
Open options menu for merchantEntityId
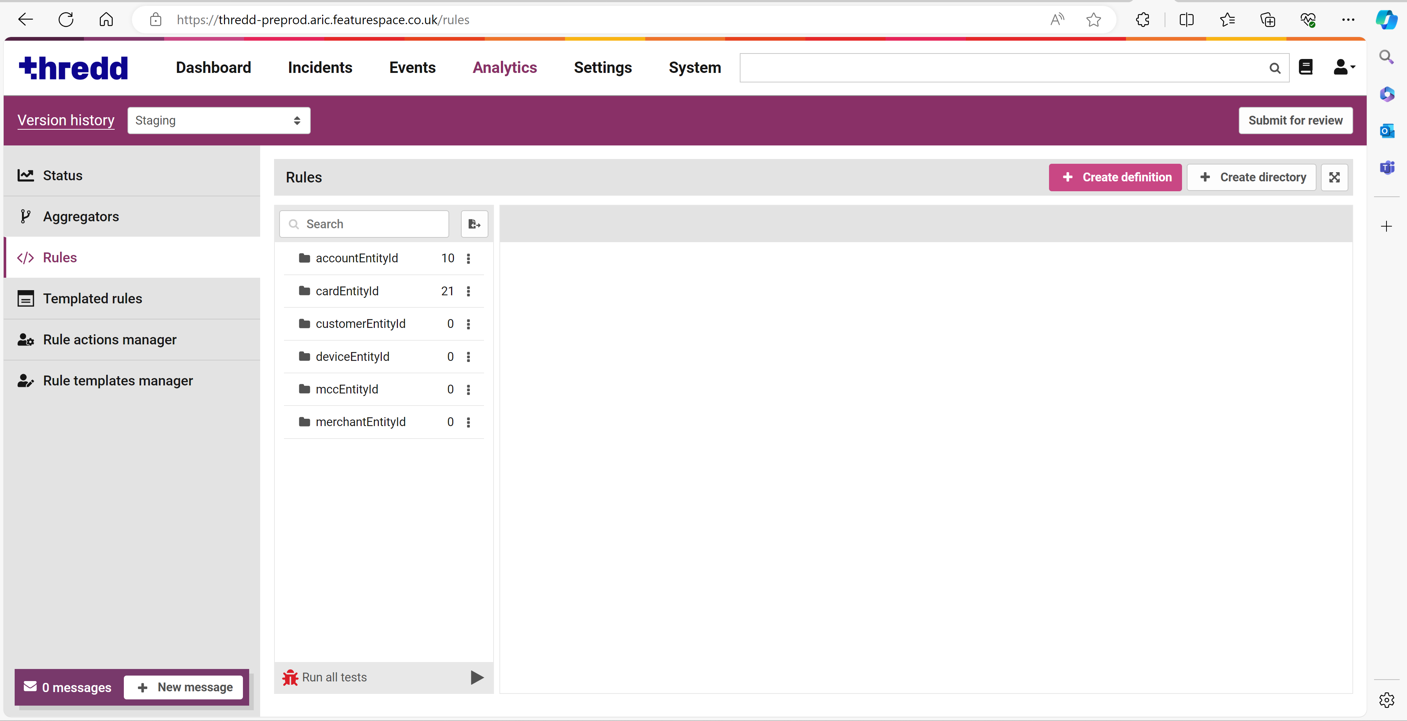pos(468,422)
